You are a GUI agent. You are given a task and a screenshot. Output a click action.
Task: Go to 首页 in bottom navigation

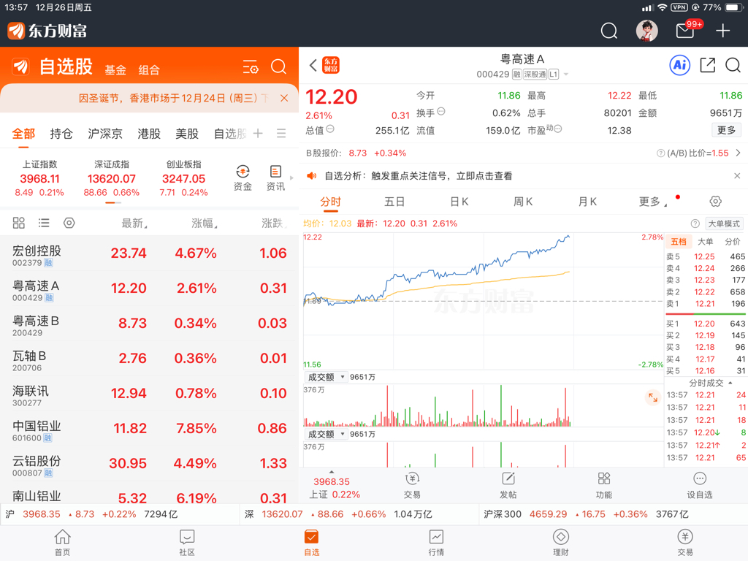pos(63,543)
